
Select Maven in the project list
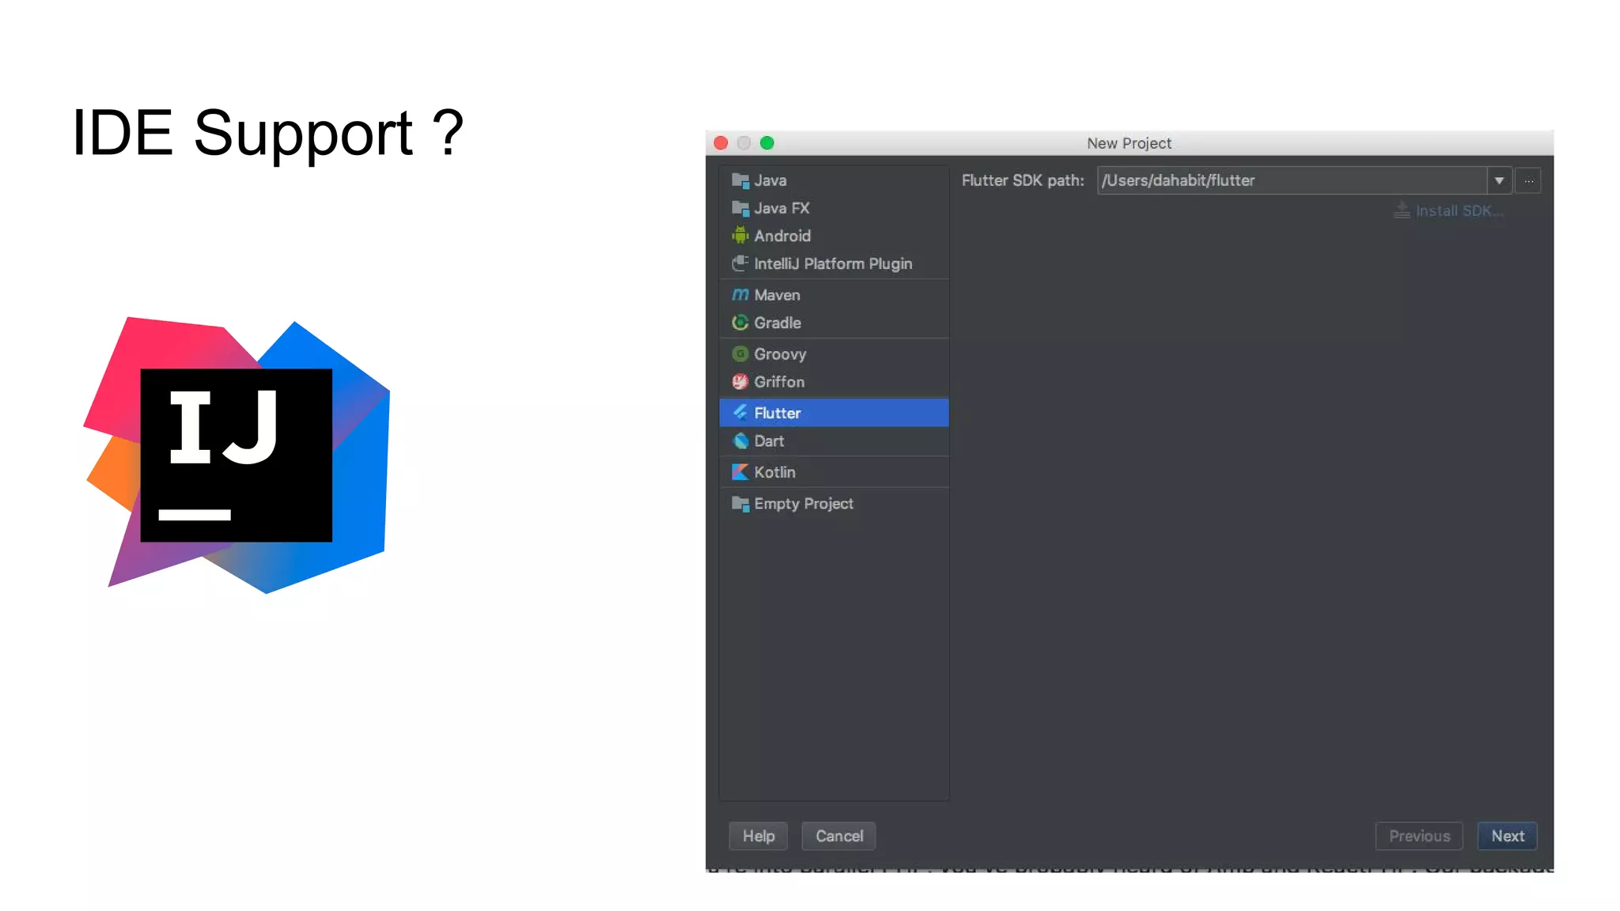click(x=834, y=295)
